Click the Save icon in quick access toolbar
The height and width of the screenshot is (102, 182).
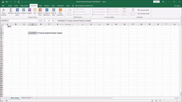point(3,2)
